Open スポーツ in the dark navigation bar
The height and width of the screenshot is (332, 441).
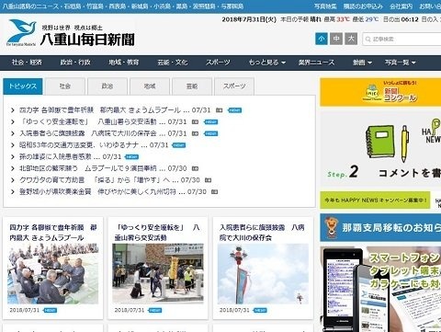218,63
